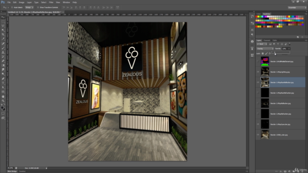Image resolution: width=308 pixels, height=173 pixels.
Task: Open the Window menu
Action: (x=66, y=2)
